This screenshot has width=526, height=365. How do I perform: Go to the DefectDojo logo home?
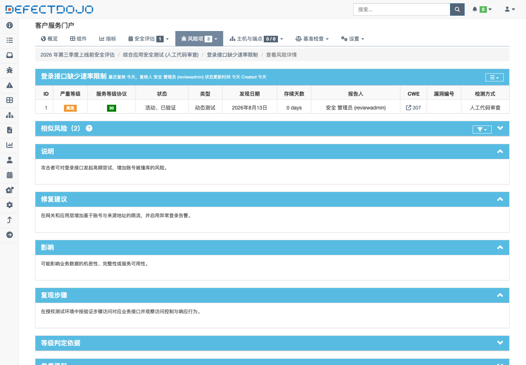click(x=49, y=9)
